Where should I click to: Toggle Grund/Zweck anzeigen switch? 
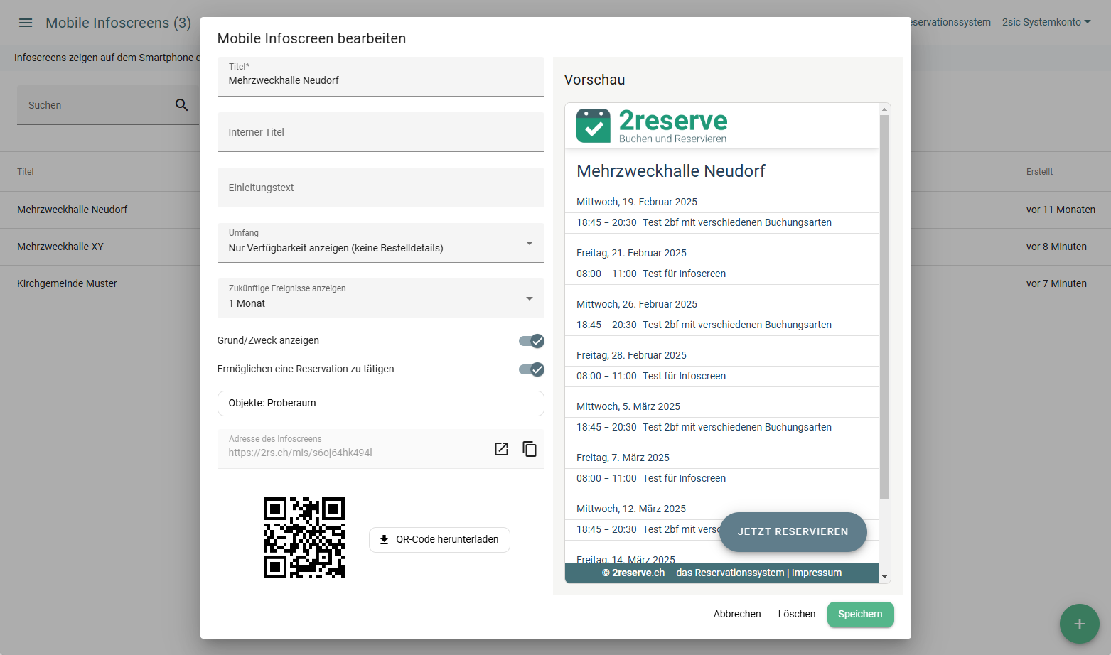(x=531, y=341)
